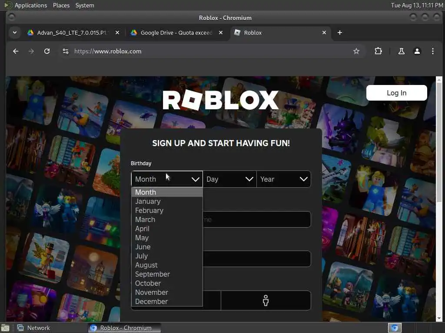Screen dimensions: 445x333
Task: Open the browser profile icon
Action: 417,51
